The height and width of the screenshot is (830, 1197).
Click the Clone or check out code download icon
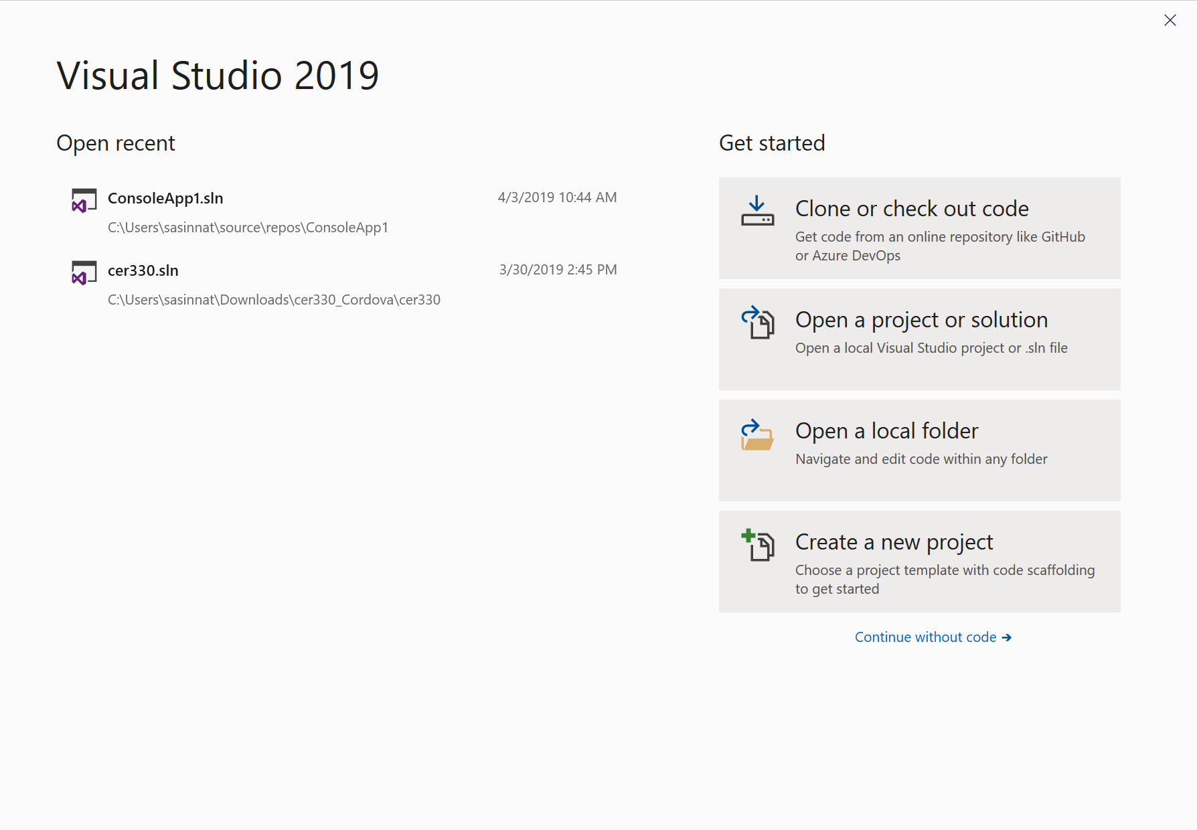coord(757,210)
